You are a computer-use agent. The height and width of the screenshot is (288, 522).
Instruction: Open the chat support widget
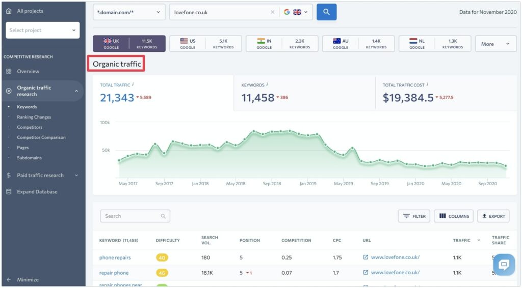[504, 265]
